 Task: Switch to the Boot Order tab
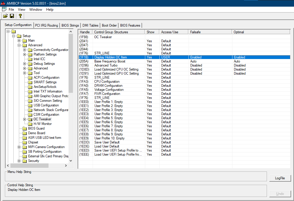(109, 25)
